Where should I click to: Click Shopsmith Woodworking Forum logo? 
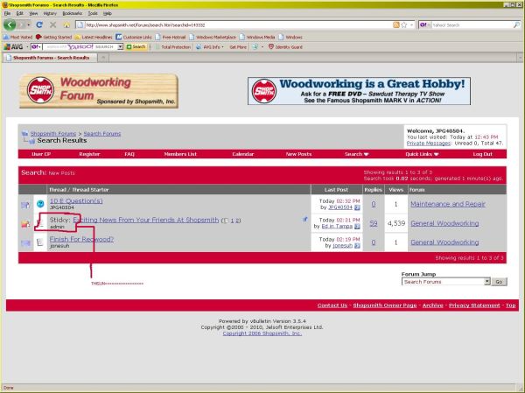click(x=99, y=91)
